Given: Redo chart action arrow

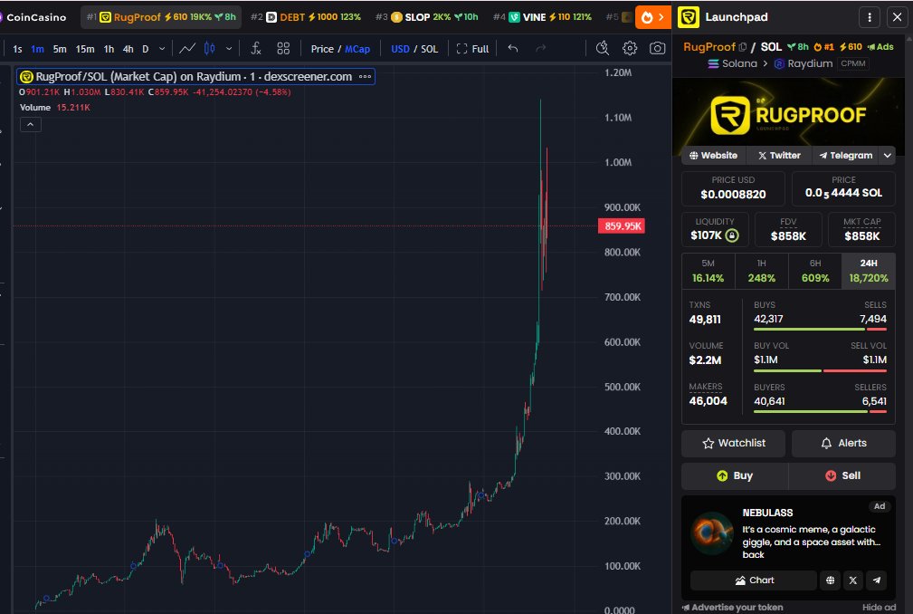Looking at the screenshot, I should [x=540, y=48].
